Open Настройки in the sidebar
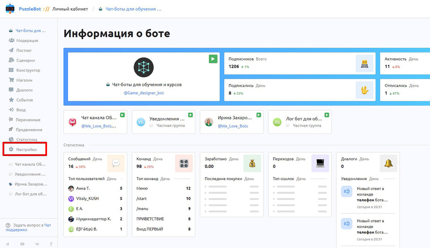Image resolution: width=430 pixels, height=248 pixels. 27,150
